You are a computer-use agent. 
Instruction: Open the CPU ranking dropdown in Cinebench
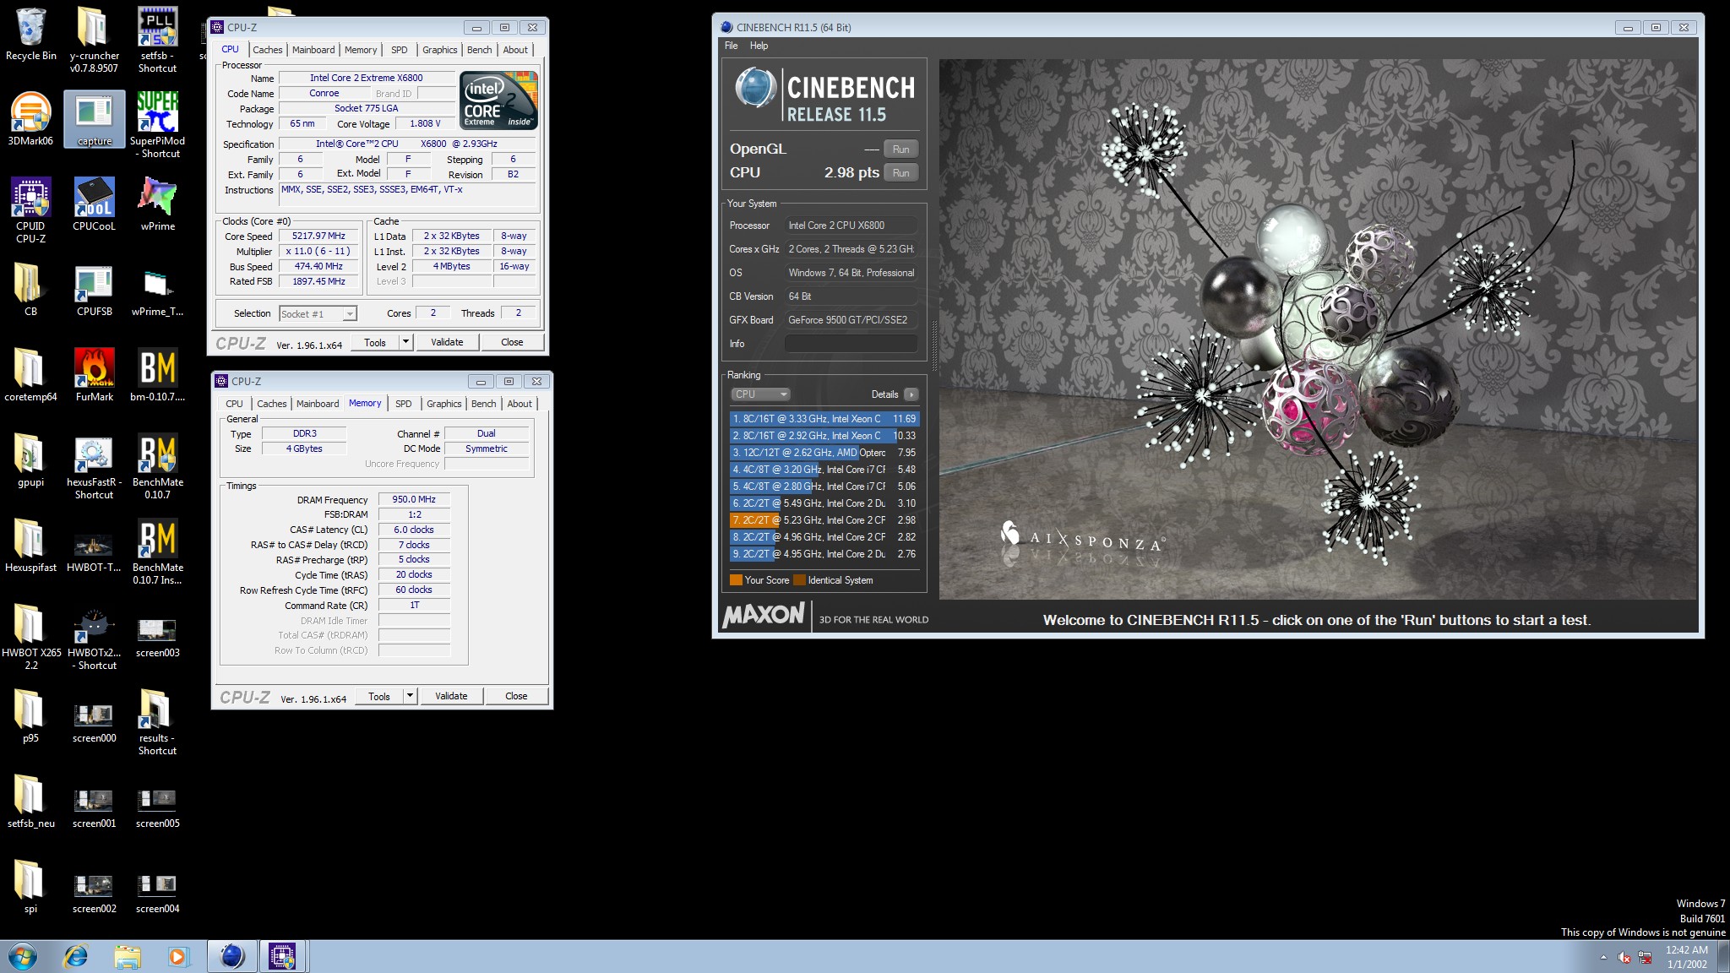click(x=759, y=394)
